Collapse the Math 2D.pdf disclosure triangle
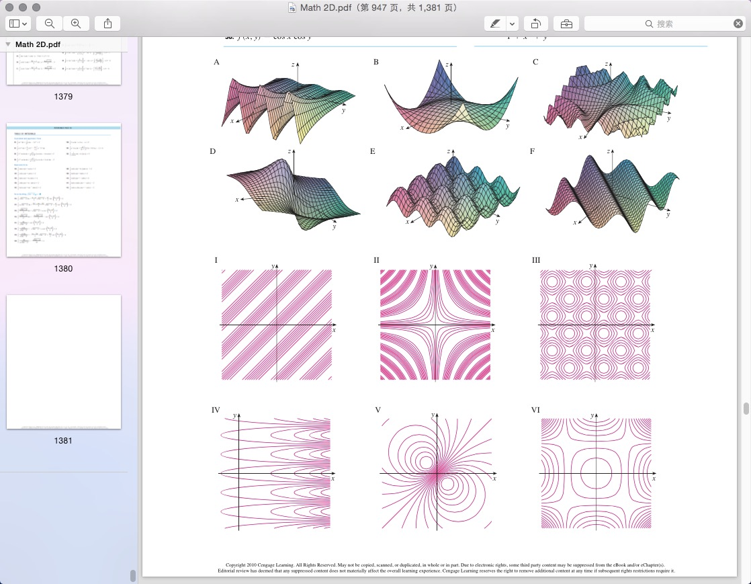 (x=8, y=44)
